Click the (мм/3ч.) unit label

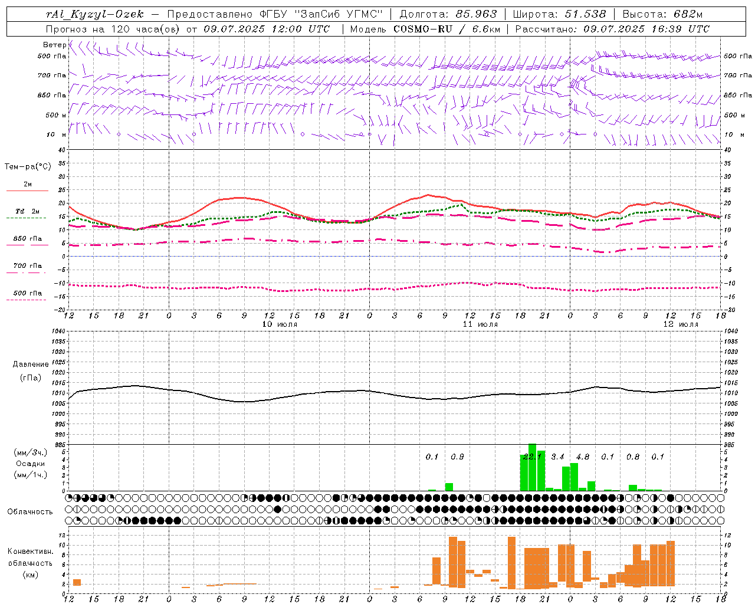click(x=31, y=453)
